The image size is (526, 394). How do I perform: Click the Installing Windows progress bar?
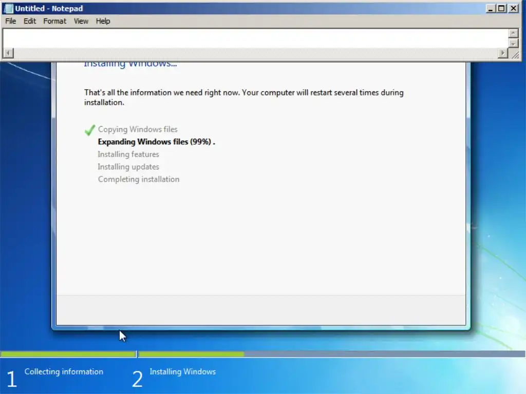[331, 354]
